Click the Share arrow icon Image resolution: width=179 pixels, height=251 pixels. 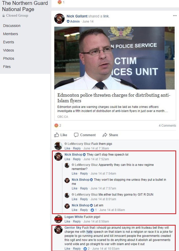pyautogui.click(x=105, y=135)
